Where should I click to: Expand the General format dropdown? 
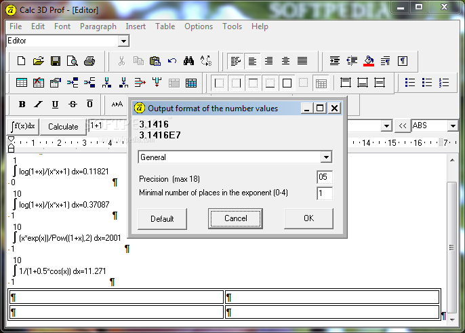[x=326, y=157]
